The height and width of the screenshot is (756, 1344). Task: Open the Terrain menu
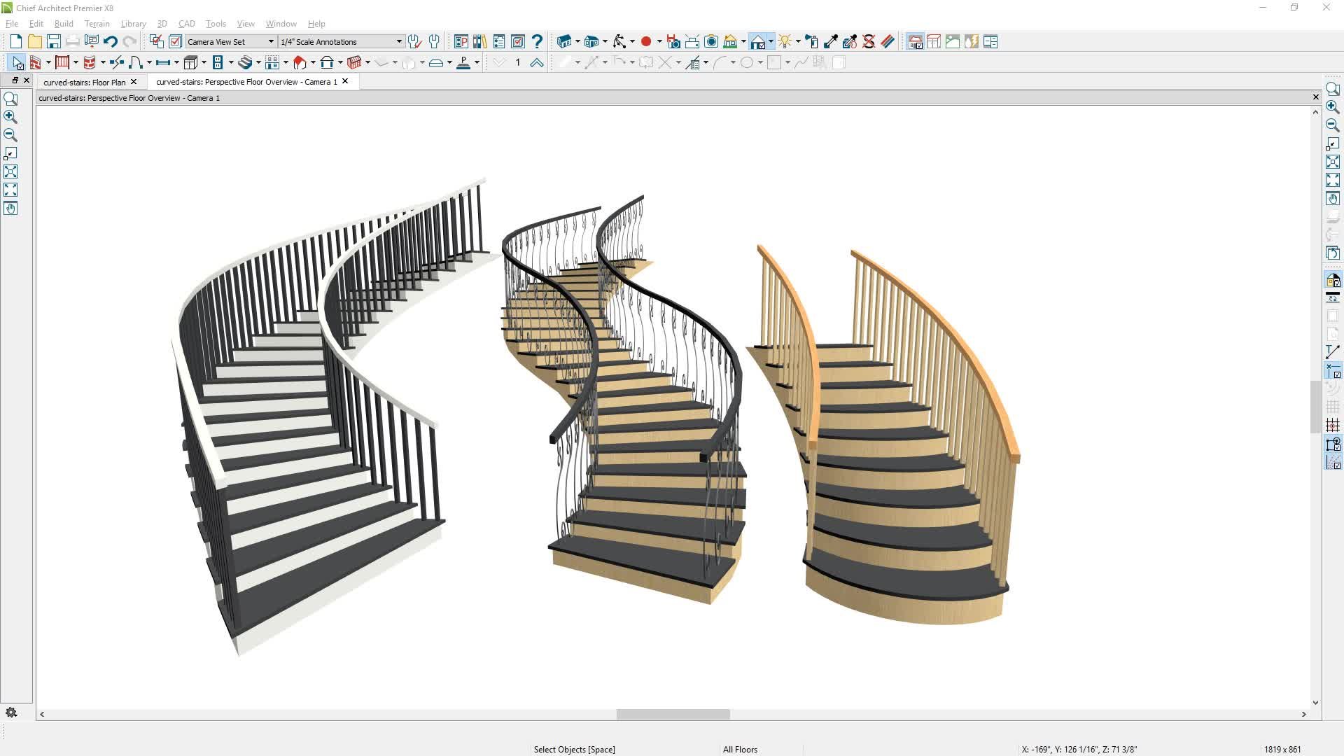97,24
